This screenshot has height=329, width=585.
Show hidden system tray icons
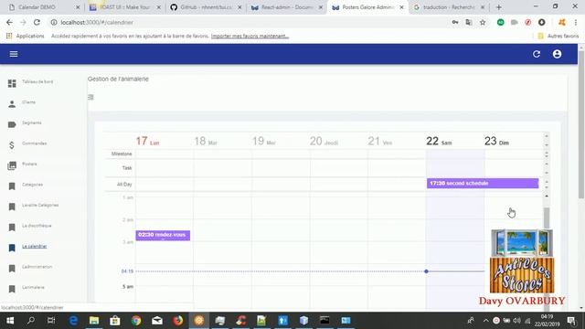tap(485, 320)
